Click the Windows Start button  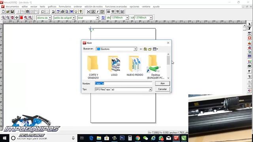[4, 138]
